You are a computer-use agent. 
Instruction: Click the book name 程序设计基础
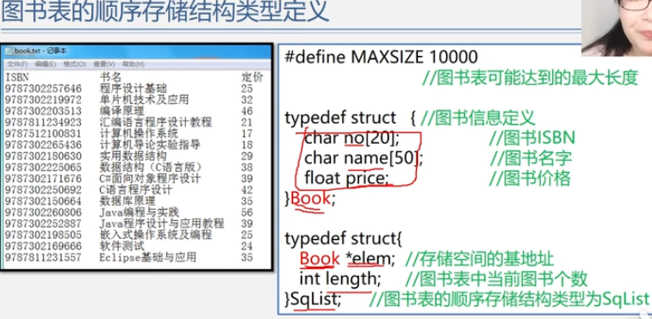coord(133,89)
